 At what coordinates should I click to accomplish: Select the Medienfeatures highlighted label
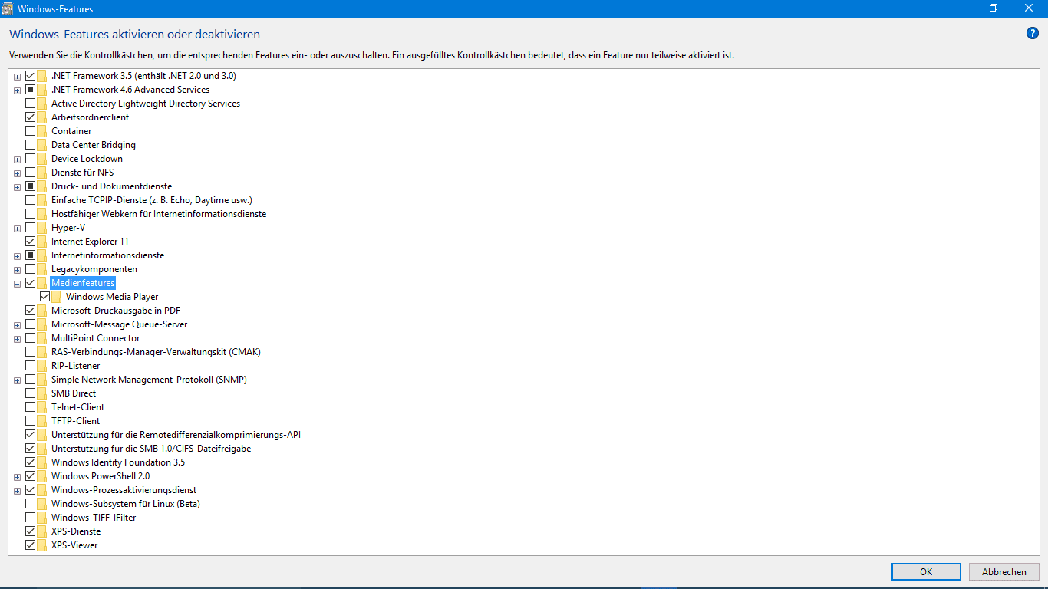coord(83,283)
